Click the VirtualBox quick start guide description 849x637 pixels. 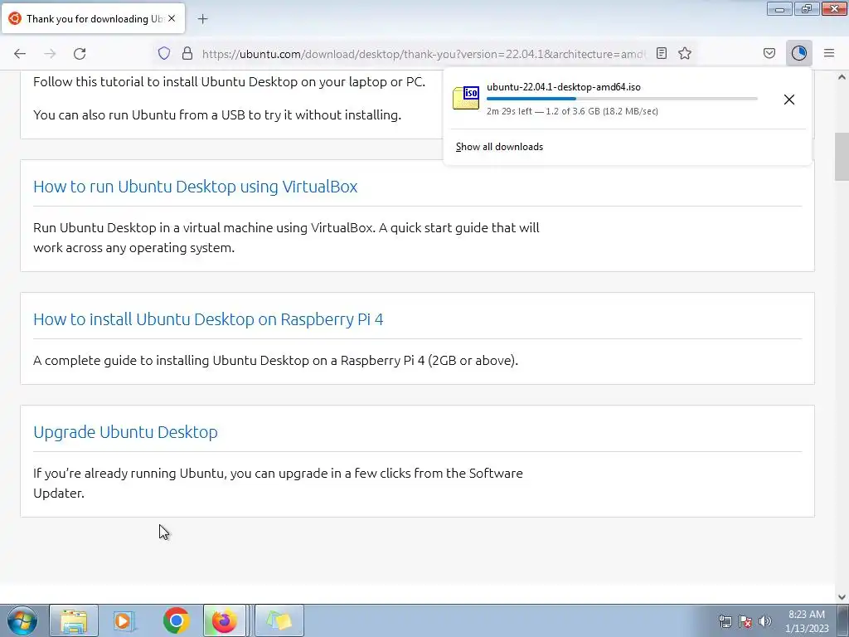286,237
